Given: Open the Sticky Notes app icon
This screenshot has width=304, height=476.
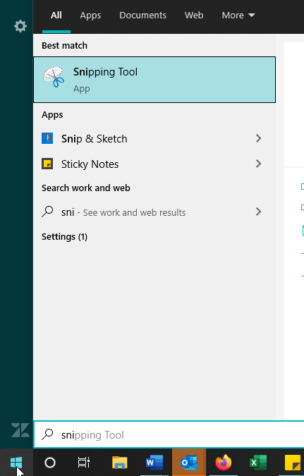Looking at the screenshot, I should tap(47, 164).
